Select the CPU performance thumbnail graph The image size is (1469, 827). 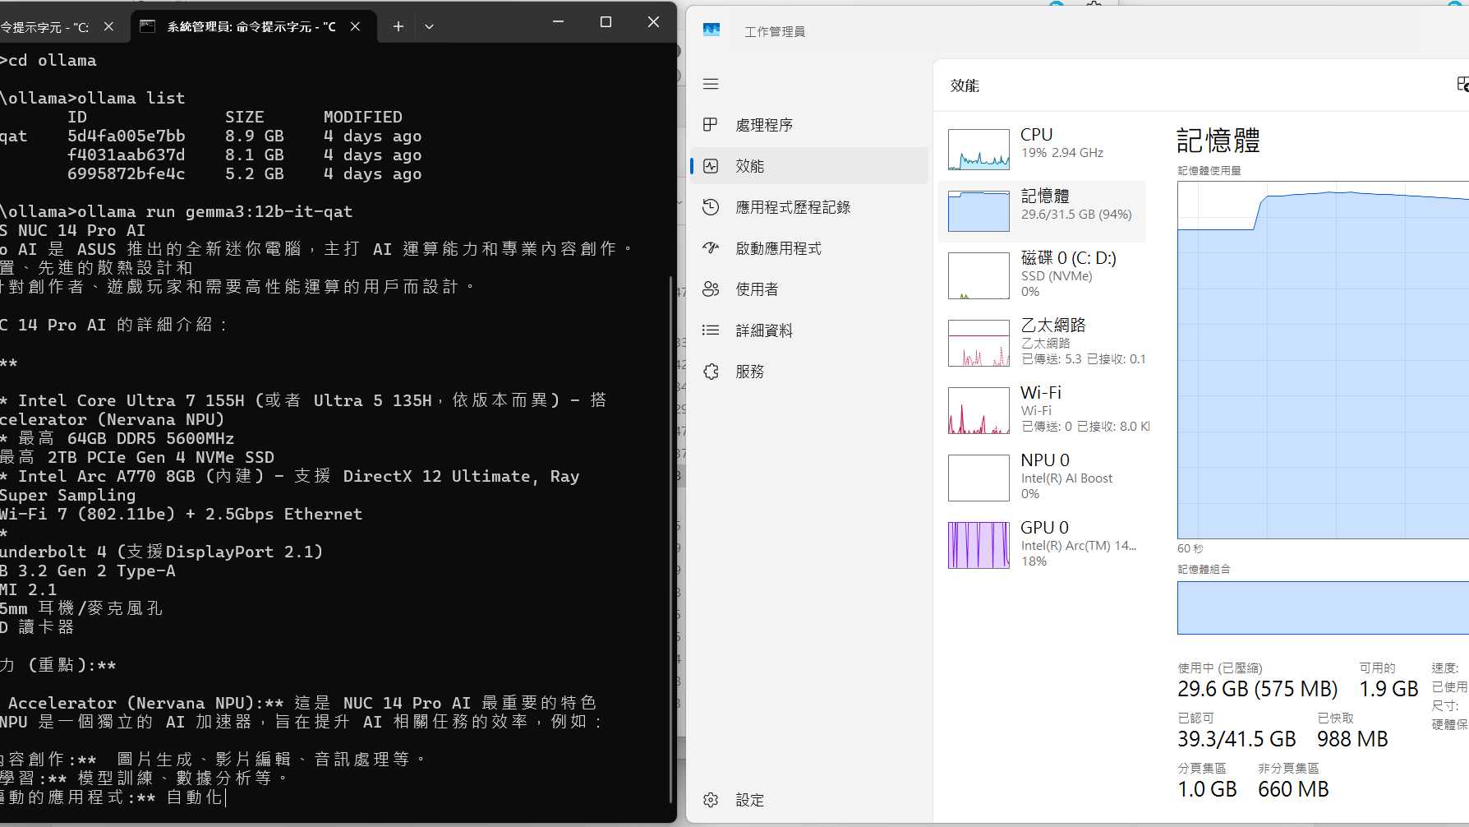[979, 149]
